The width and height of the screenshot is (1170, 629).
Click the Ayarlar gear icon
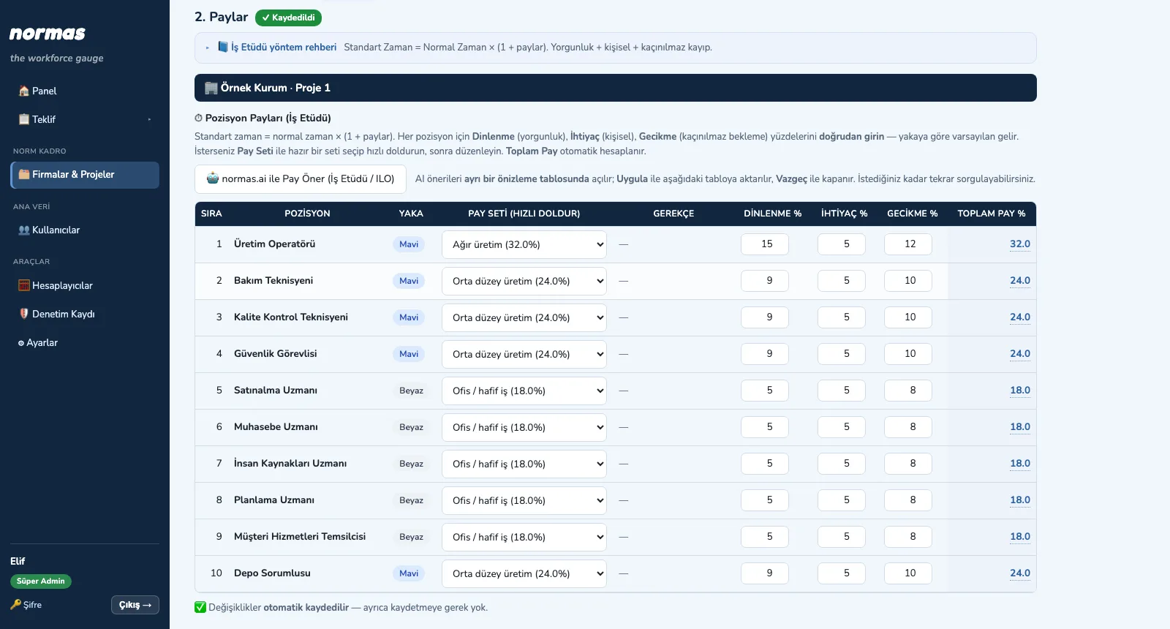[x=21, y=343]
